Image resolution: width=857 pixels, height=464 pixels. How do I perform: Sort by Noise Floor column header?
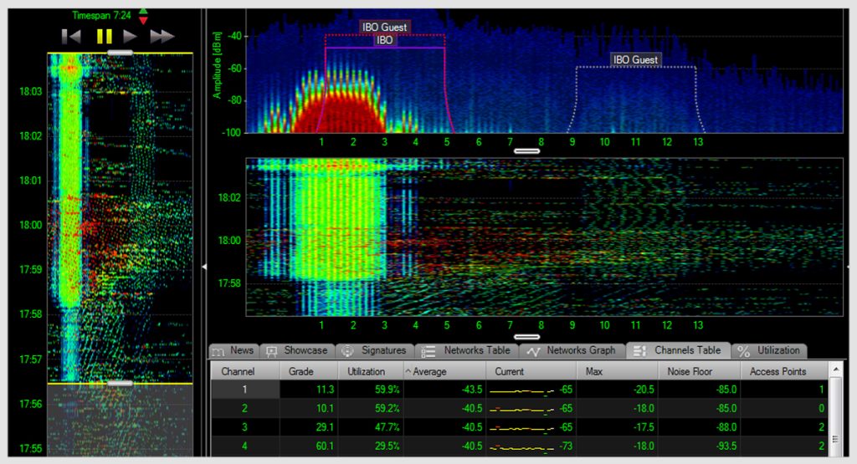pyautogui.click(x=690, y=371)
